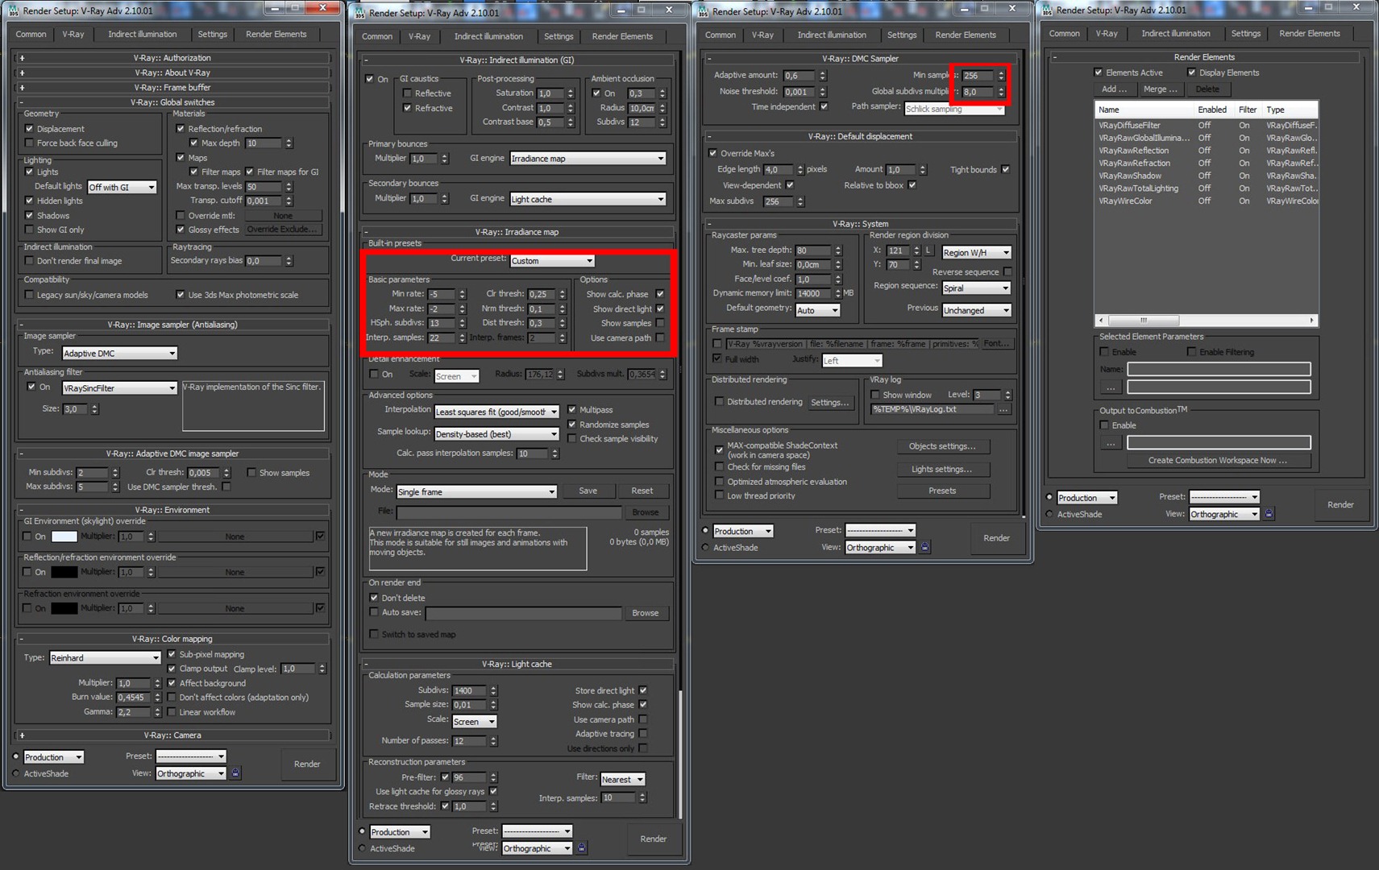The height and width of the screenshot is (870, 1379).
Task: Adjust Light cache Subdivs spinner arrows
Action: tap(493, 691)
